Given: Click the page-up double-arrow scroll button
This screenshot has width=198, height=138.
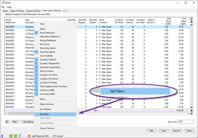Looking at the screenshot, I should click(191, 22).
